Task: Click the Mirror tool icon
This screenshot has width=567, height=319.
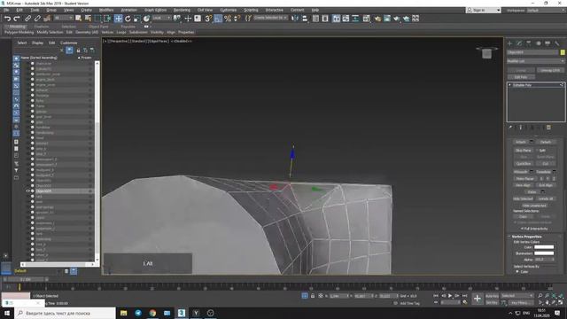Action: tap(295, 19)
